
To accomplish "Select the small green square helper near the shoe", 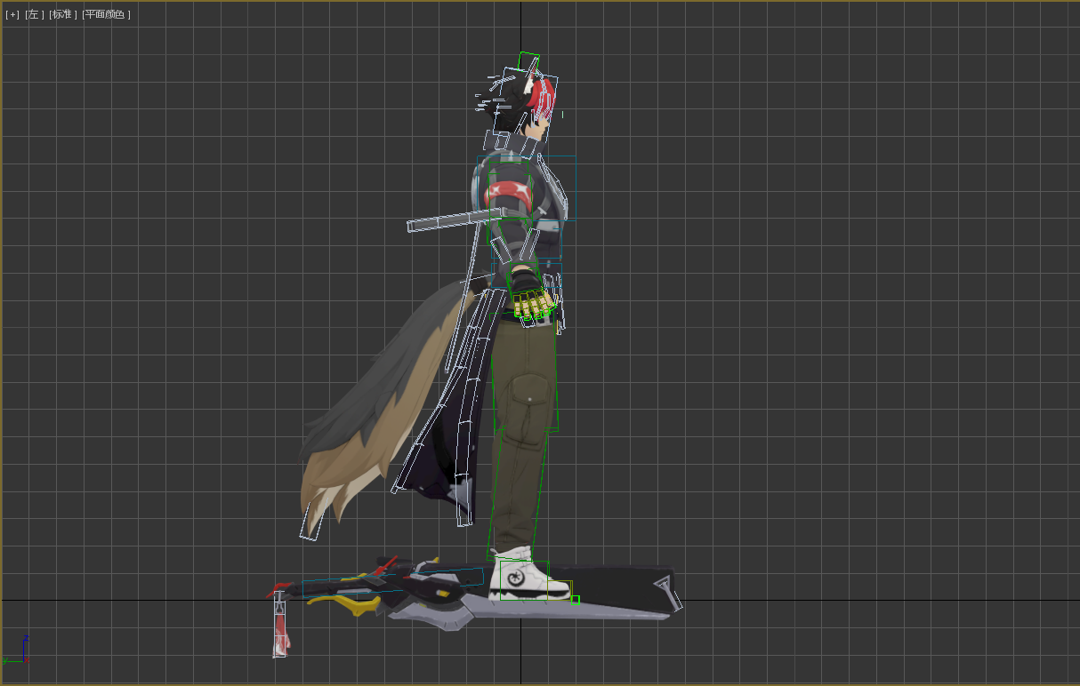I will click(x=575, y=601).
